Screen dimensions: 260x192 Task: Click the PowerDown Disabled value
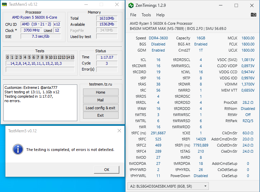(x=201, y=176)
